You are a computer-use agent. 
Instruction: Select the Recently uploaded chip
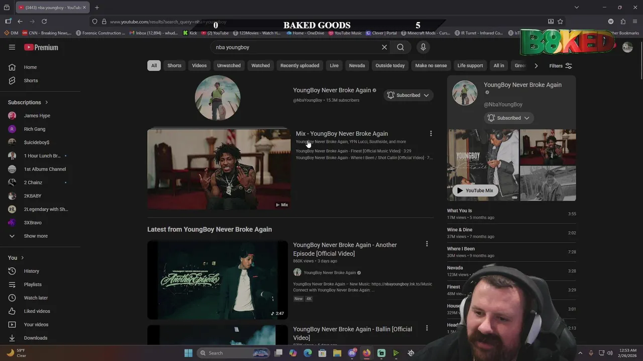pyautogui.click(x=299, y=66)
